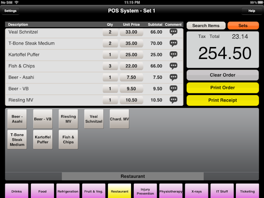Change quantity of Beer - Asahi
This screenshot has height=198, width=264.
tap(110, 77)
